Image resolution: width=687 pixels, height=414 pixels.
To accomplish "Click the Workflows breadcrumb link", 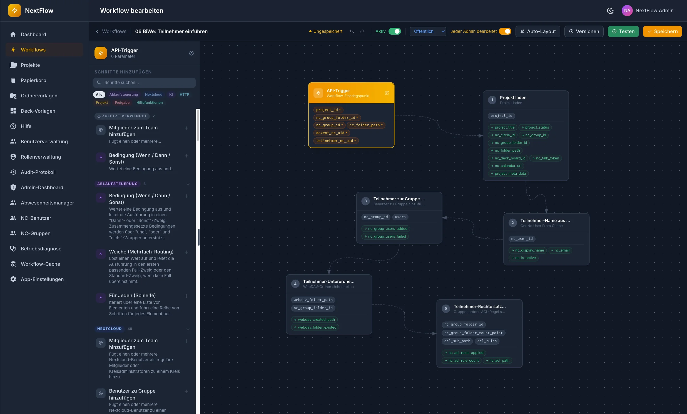I will click(x=114, y=31).
